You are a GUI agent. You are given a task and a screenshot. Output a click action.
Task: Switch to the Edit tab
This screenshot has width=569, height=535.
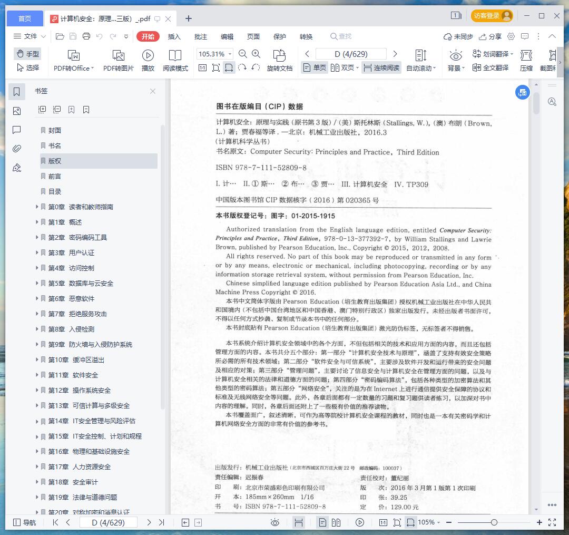click(227, 36)
